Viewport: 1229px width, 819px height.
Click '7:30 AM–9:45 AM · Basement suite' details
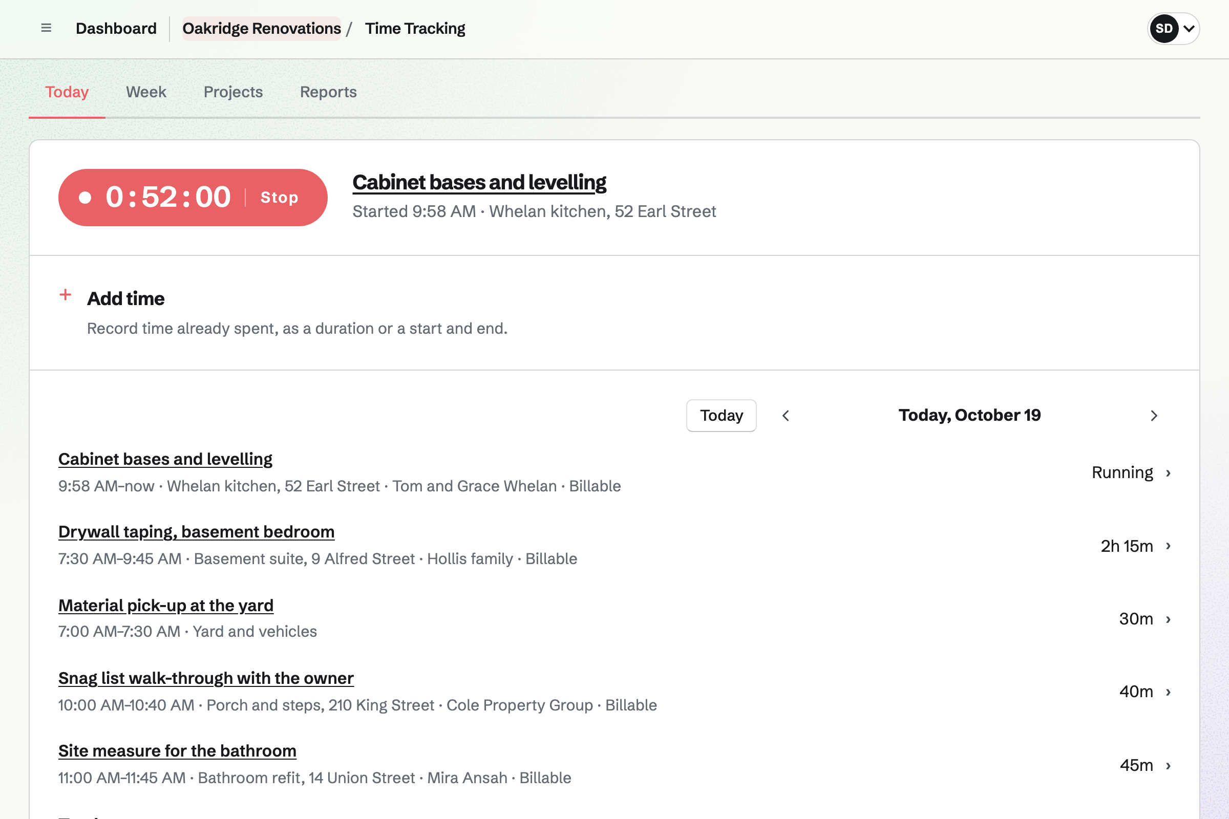coord(317,559)
